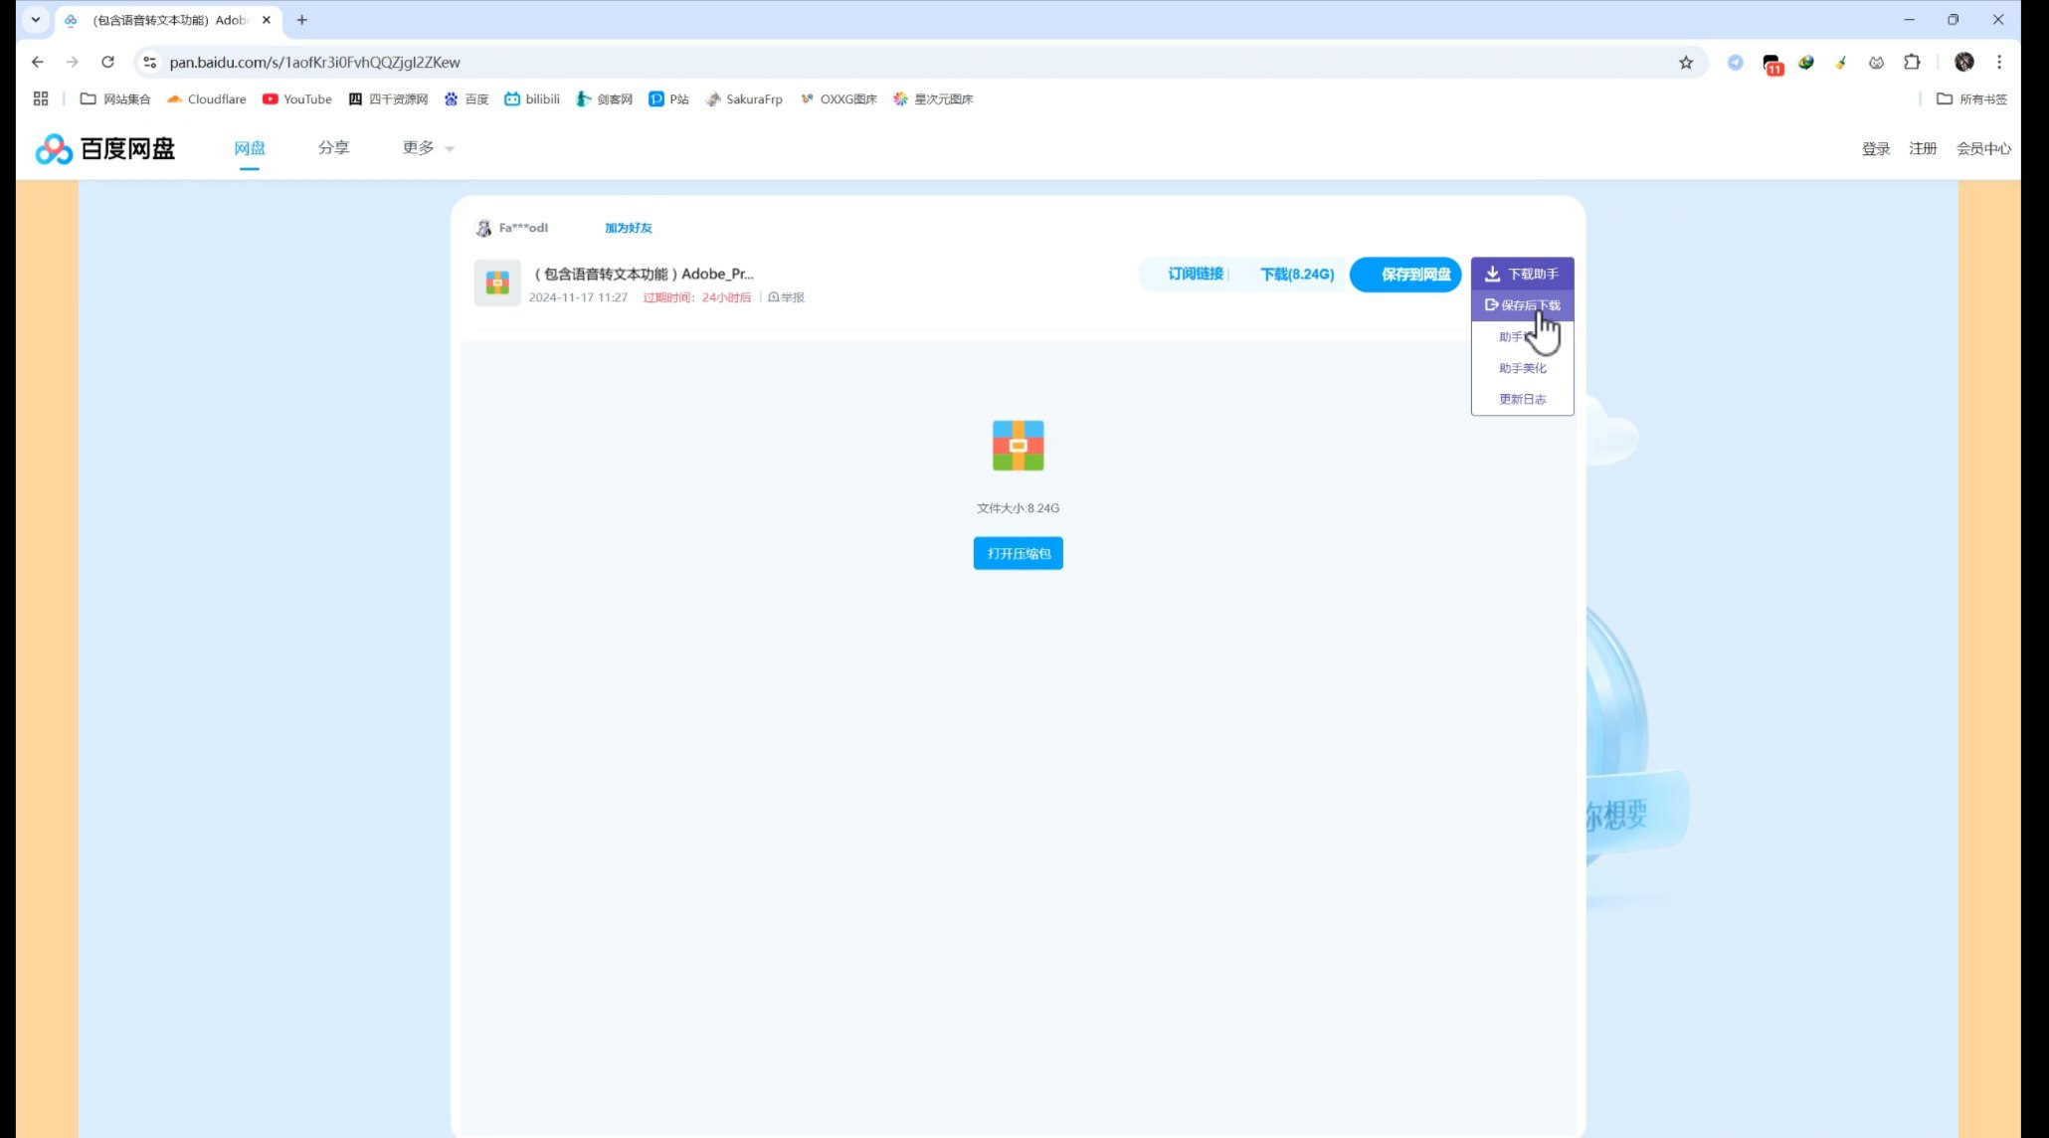Click the 保存到网盘 button
Viewport: 2049px width, 1138px height.
(x=1405, y=275)
